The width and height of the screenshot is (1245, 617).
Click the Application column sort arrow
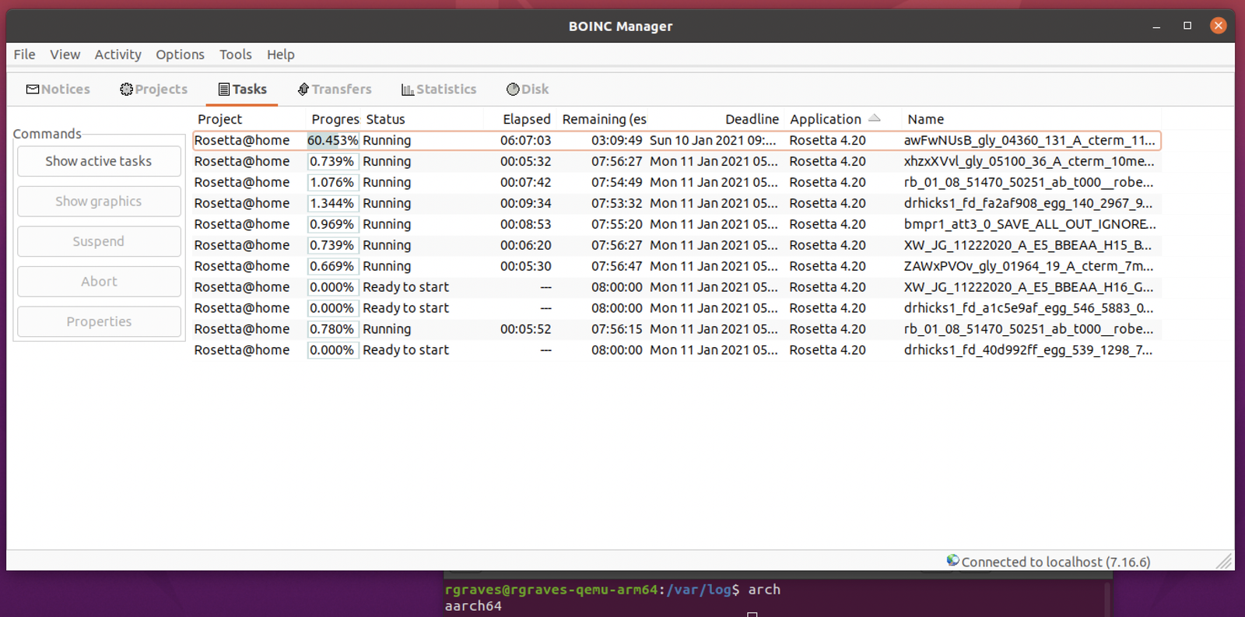pyautogui.click(x=874, y=118)
